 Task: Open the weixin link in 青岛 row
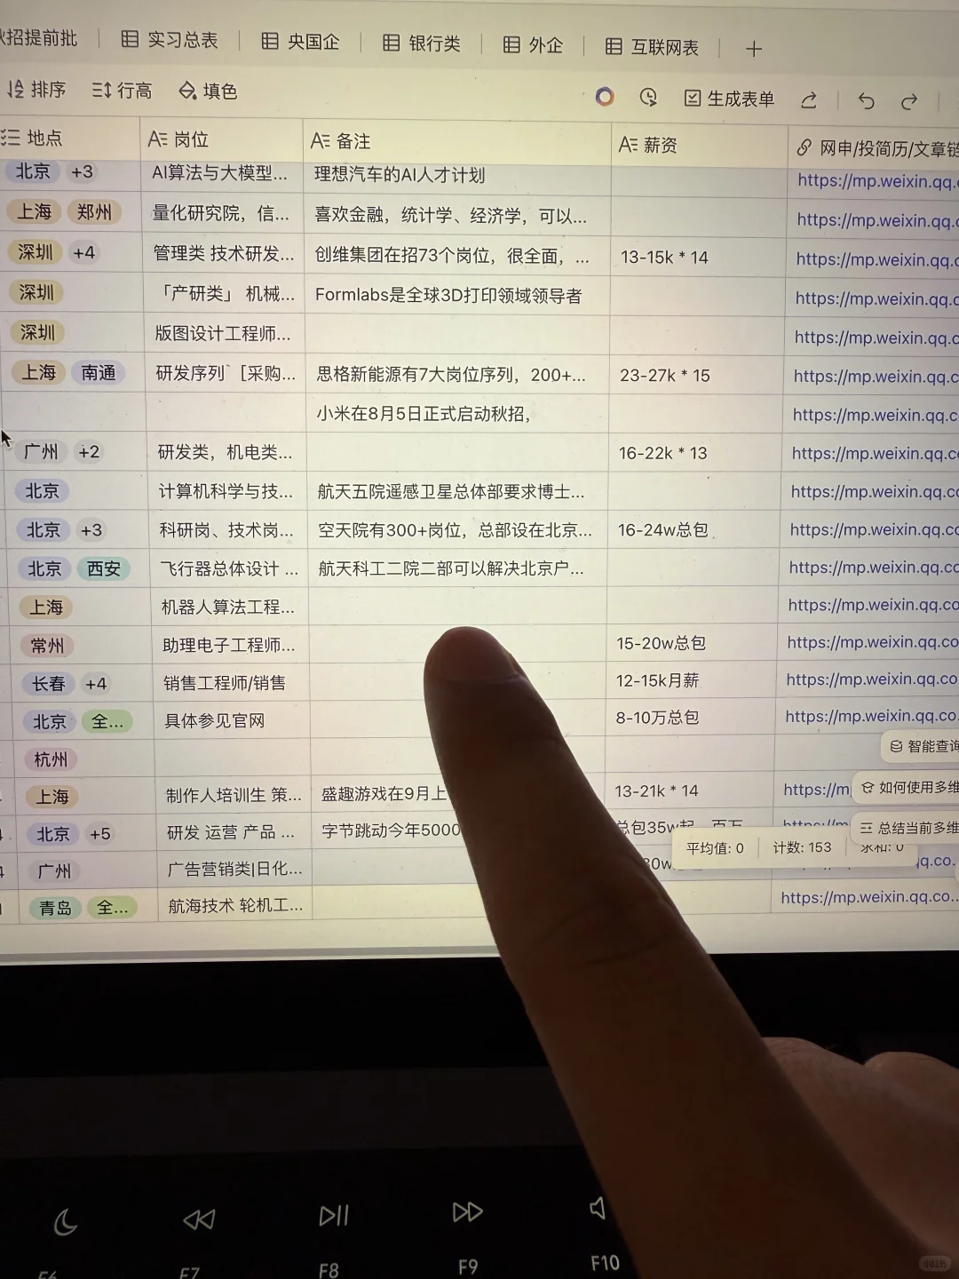click(x=870, y=897)
